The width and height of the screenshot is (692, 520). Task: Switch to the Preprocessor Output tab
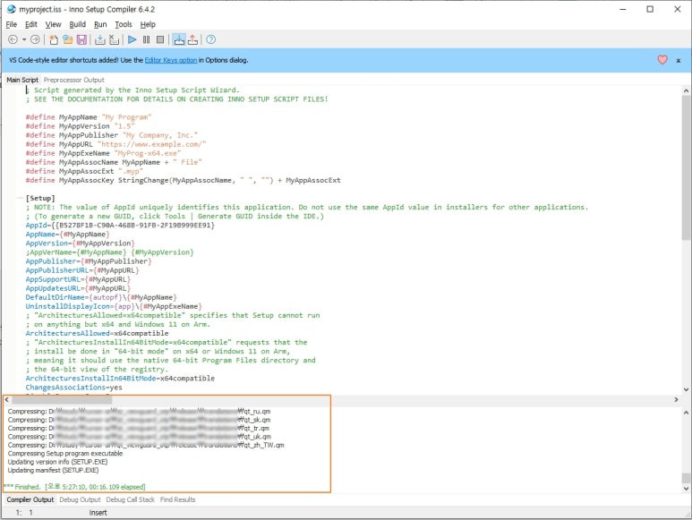(73, 80)
